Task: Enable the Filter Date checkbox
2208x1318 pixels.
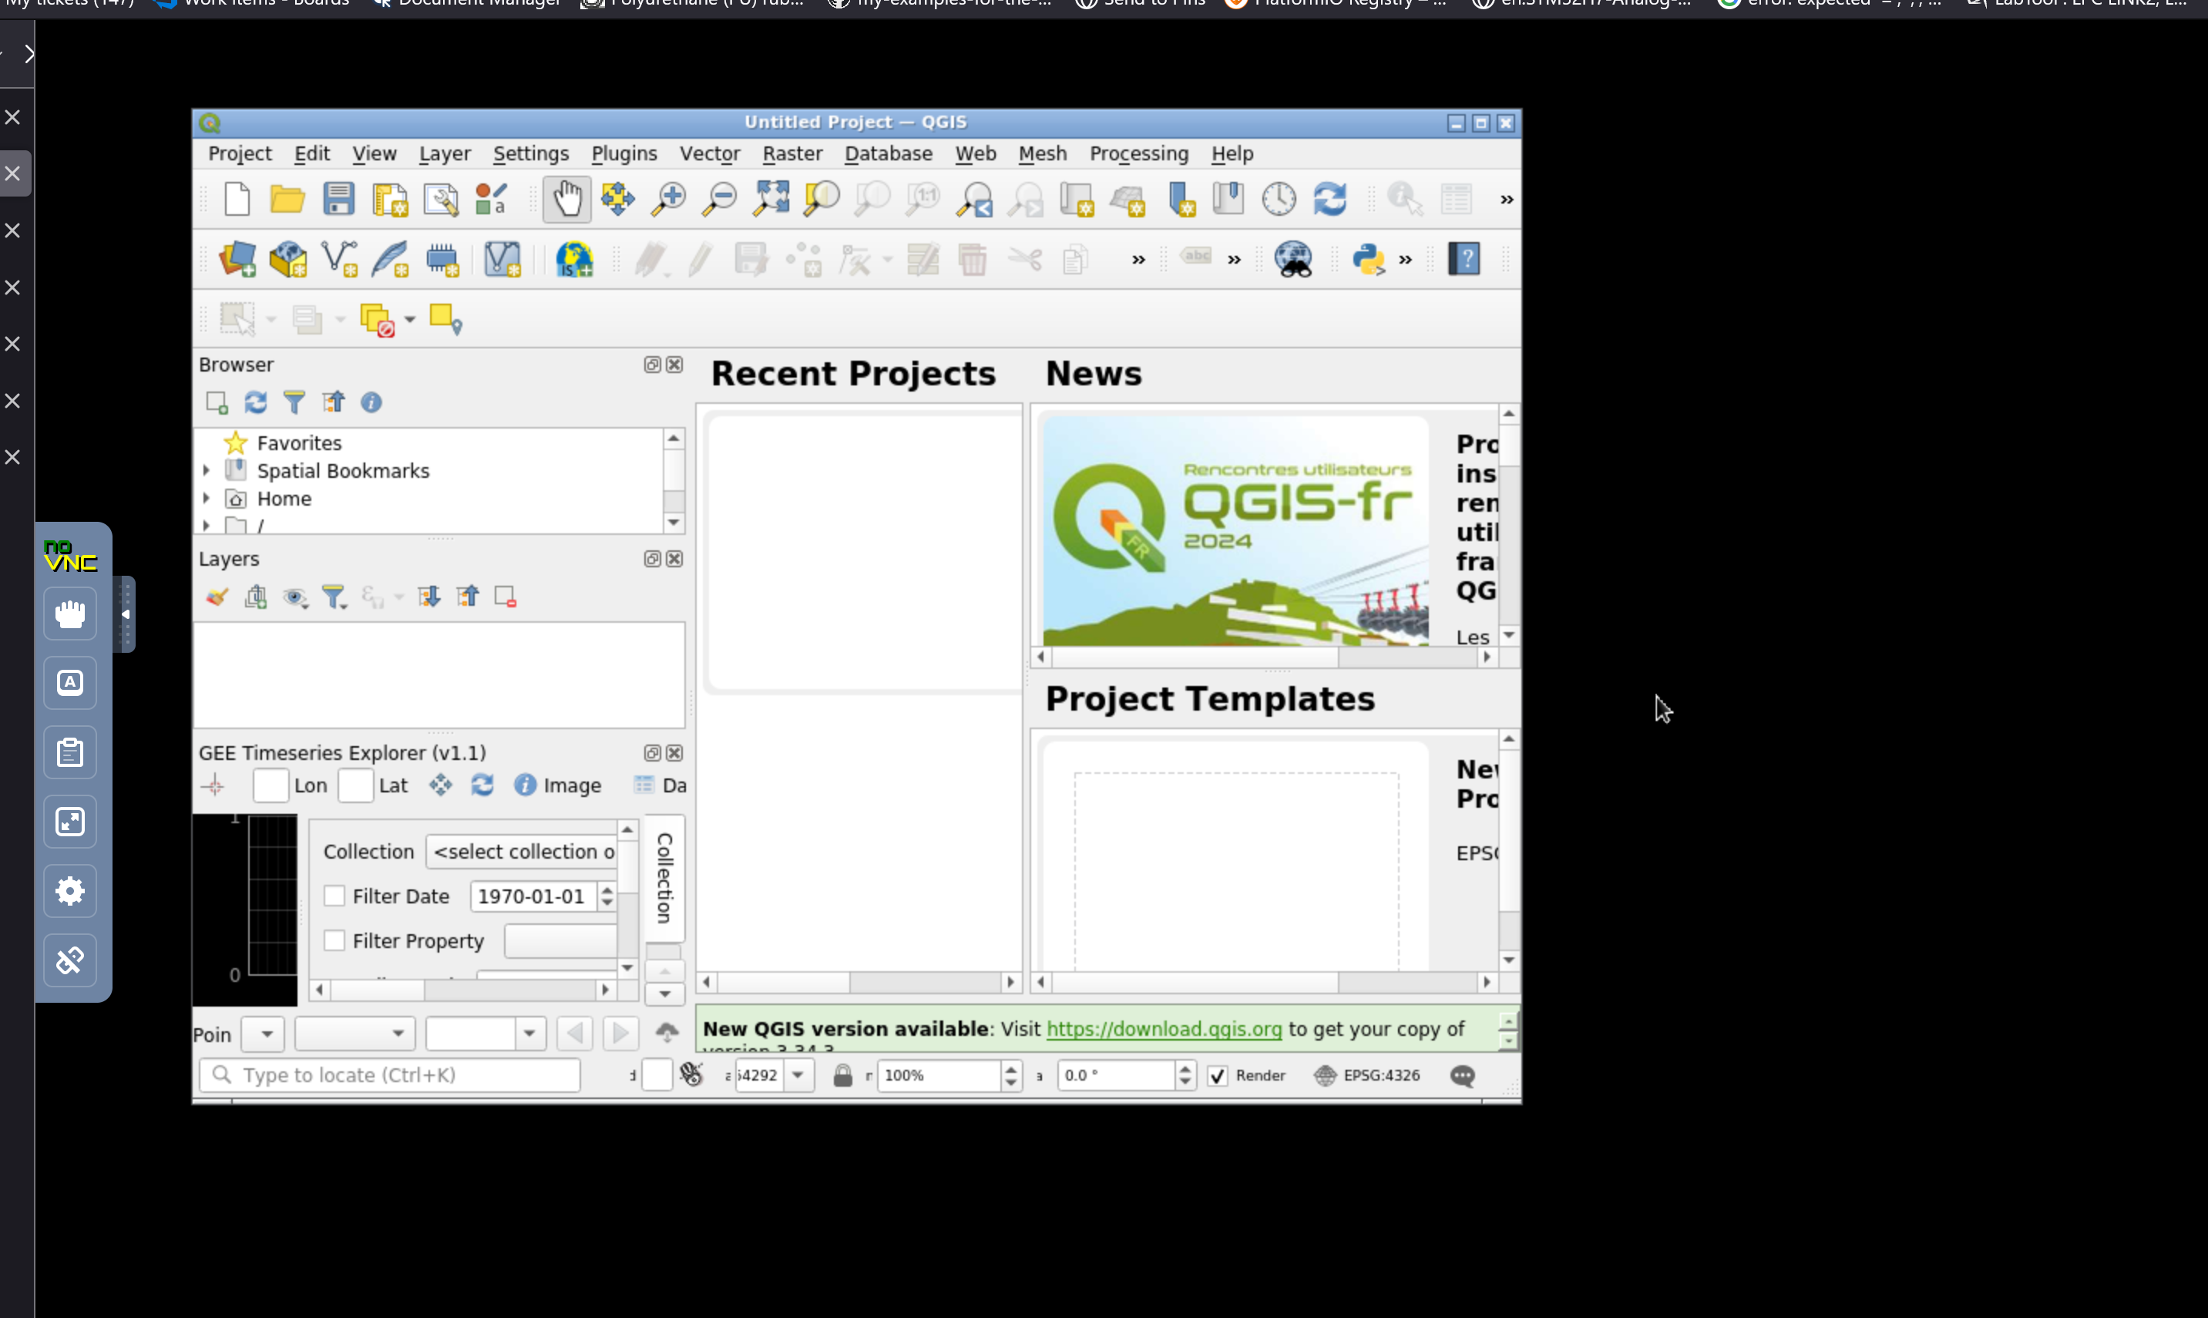Action: point(334,896)
